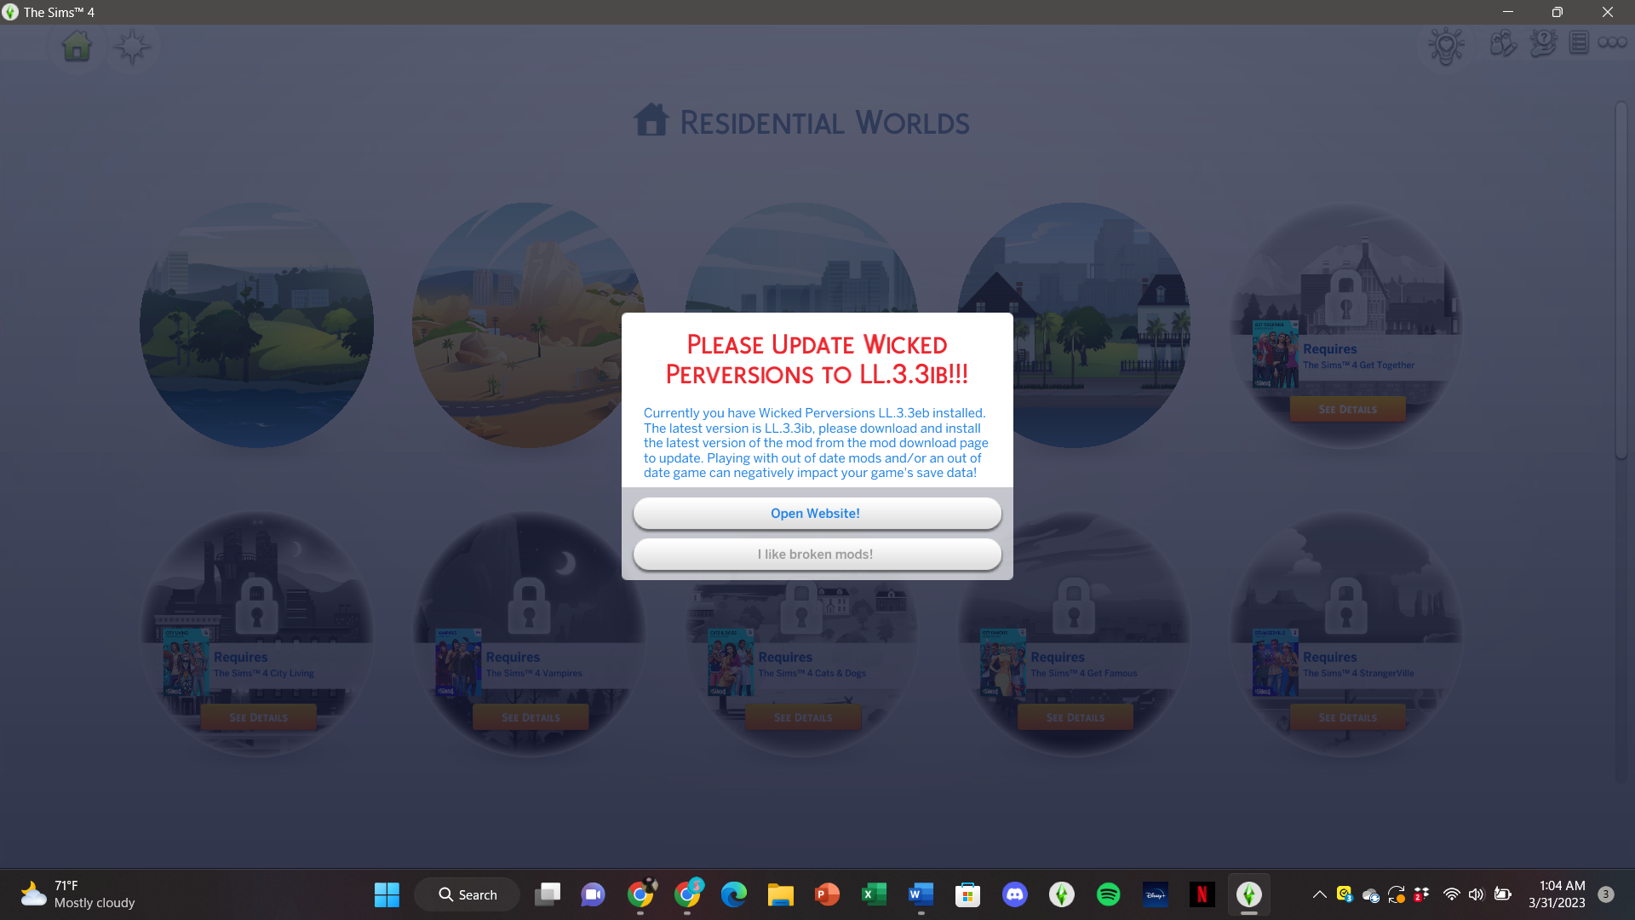Click the lock on StrangerVille world
1635x920 pixels.
tap(1346, 604)
